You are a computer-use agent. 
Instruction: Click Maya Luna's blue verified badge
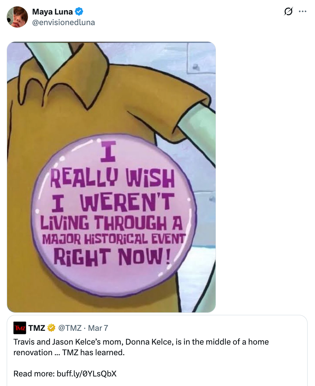[x=79, y=11]
